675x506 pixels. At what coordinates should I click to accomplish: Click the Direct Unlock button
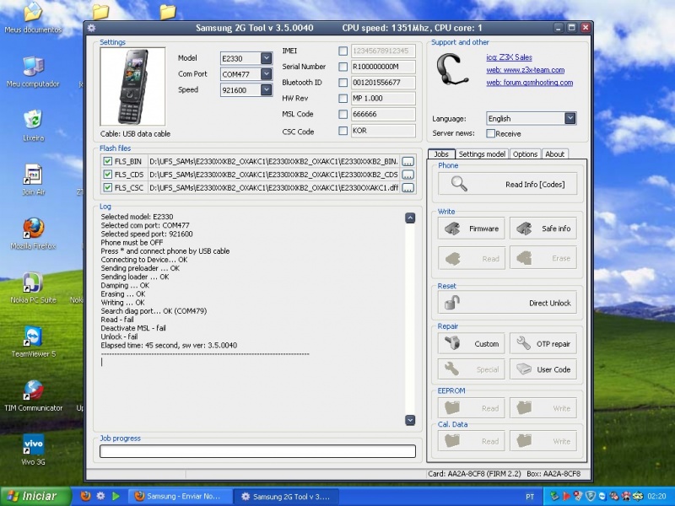(x=508, y=303)
